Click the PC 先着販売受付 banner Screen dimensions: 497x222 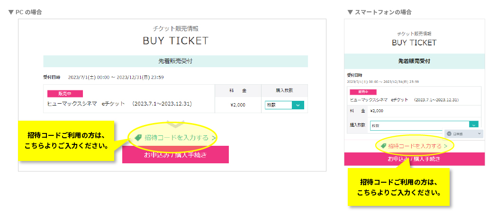pyautogui.click(x=175, y=61)
